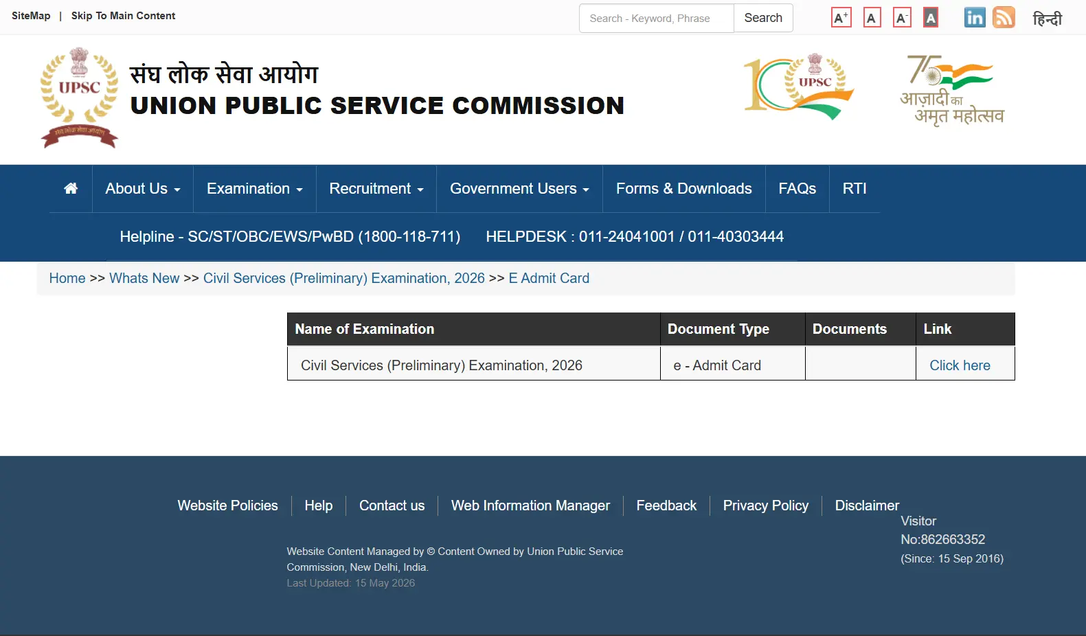Open the Feedback footer link
1086x636 pixels.
coord(666,506)
